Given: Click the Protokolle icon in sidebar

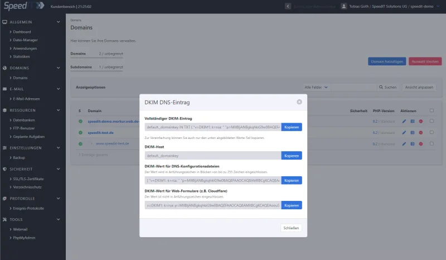Looking at the screenshot, I should tap(4, 199).
